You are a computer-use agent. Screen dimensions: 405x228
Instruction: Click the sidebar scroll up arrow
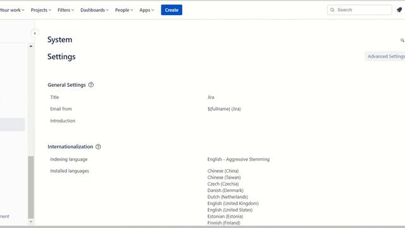coord(31,46)
